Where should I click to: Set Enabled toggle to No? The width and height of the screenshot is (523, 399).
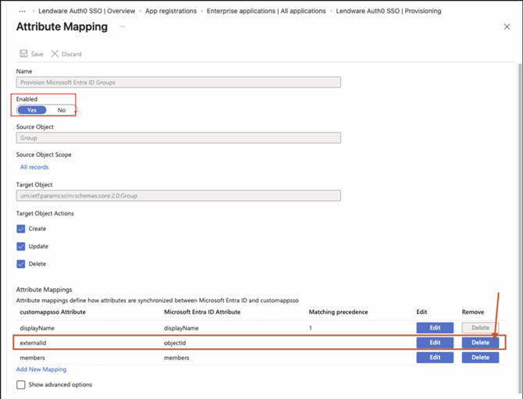(62, 110)
